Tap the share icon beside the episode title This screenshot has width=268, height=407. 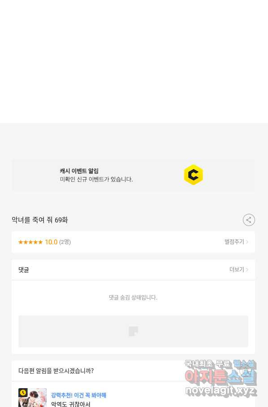[x=249, y=220]
